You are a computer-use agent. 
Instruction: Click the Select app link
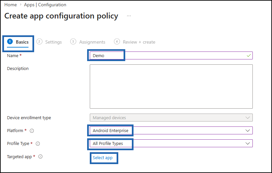tap(102, 157)
